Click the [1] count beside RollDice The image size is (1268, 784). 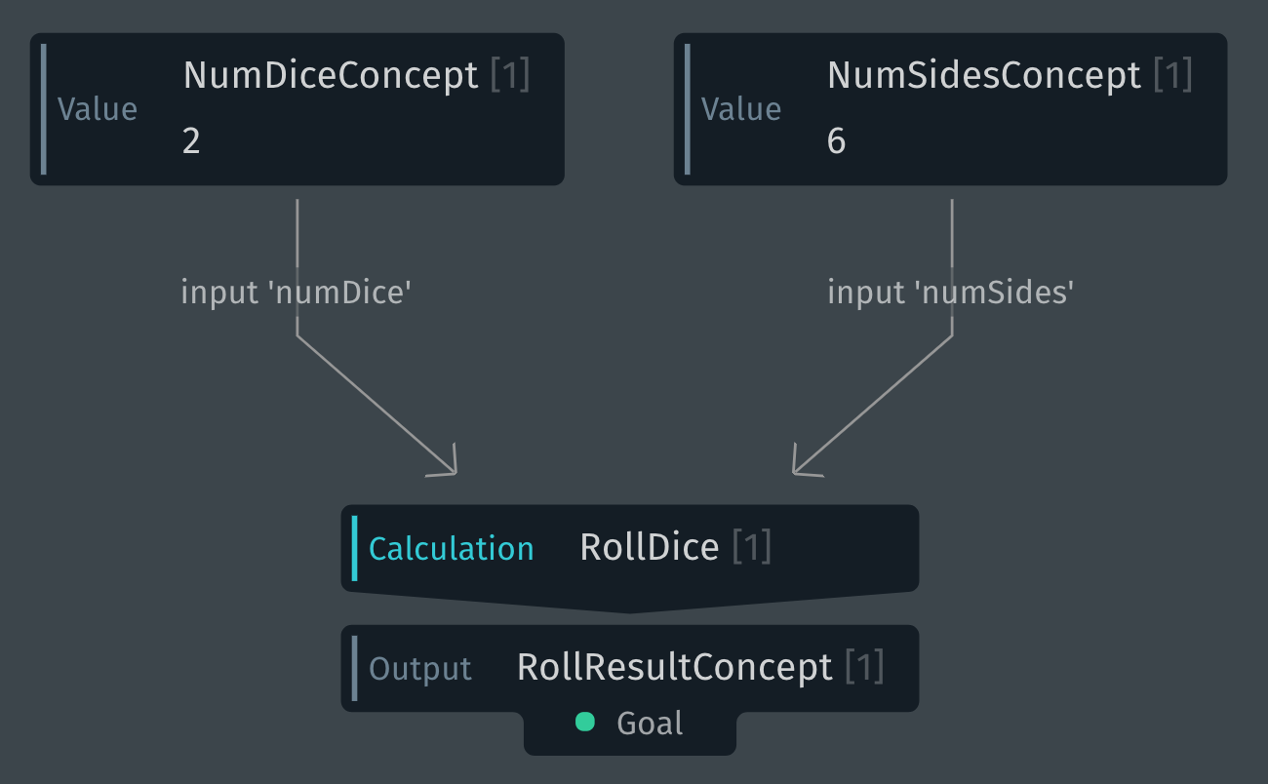click(x=751, y=547)
